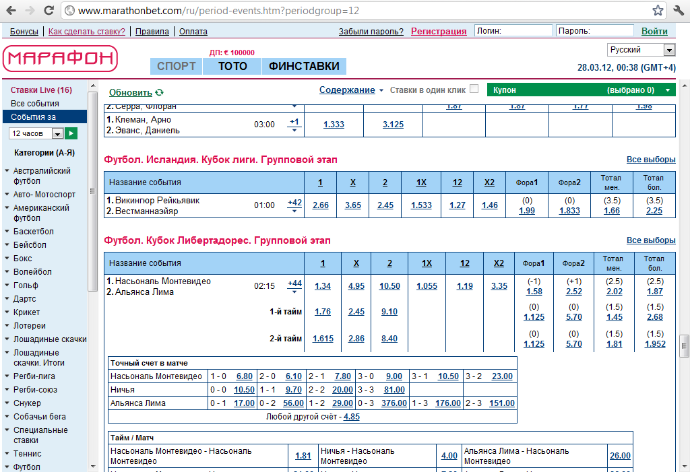Select 1-й тайм draw odds 2.45
The width and height of the screenshot is (690, 472).
[356, 312]
